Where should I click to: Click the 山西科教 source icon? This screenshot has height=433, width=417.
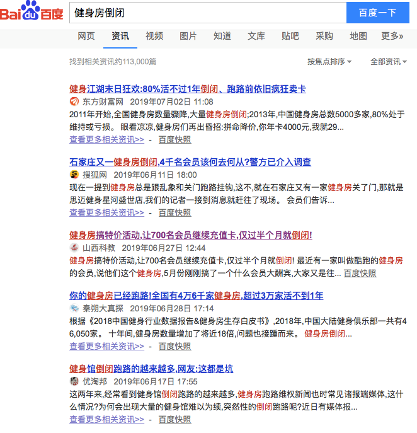74,248
